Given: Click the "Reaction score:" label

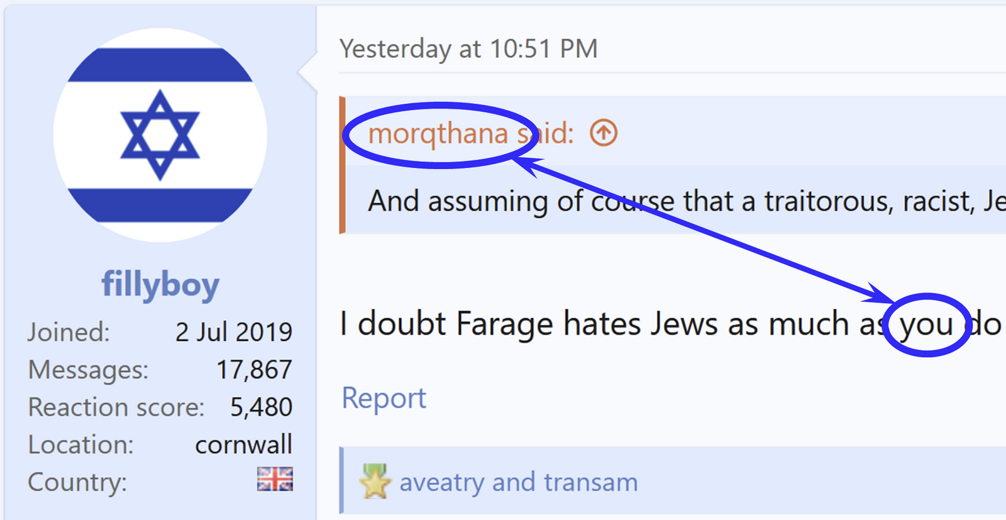Looking at the screenshot, I should tap(116, 407).
